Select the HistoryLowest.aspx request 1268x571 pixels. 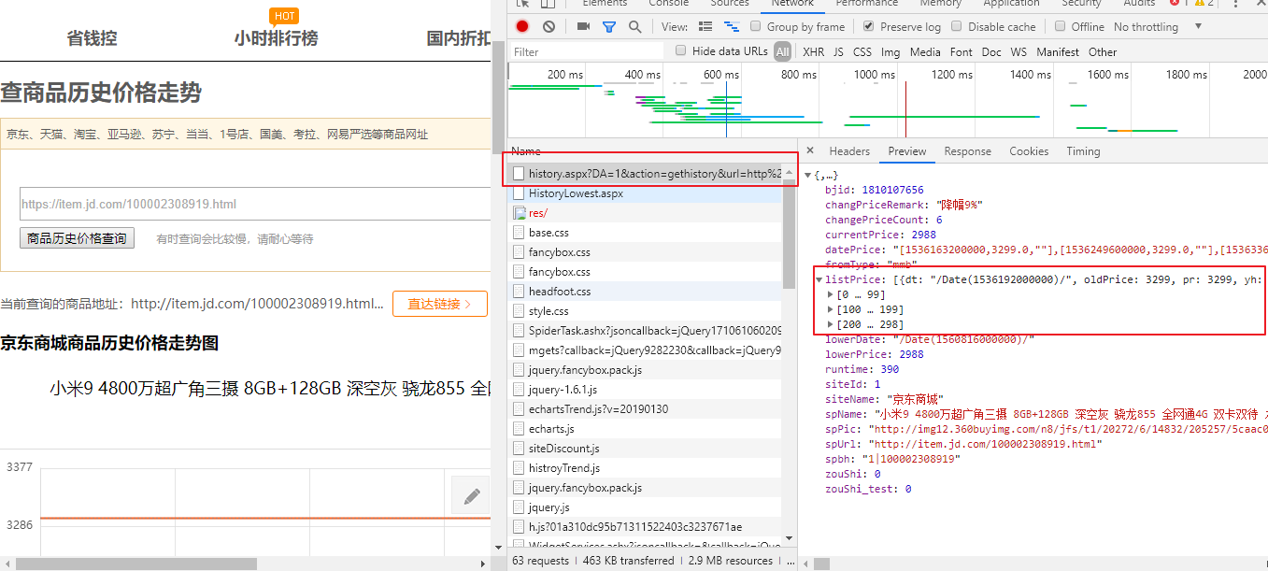point(645,193)
